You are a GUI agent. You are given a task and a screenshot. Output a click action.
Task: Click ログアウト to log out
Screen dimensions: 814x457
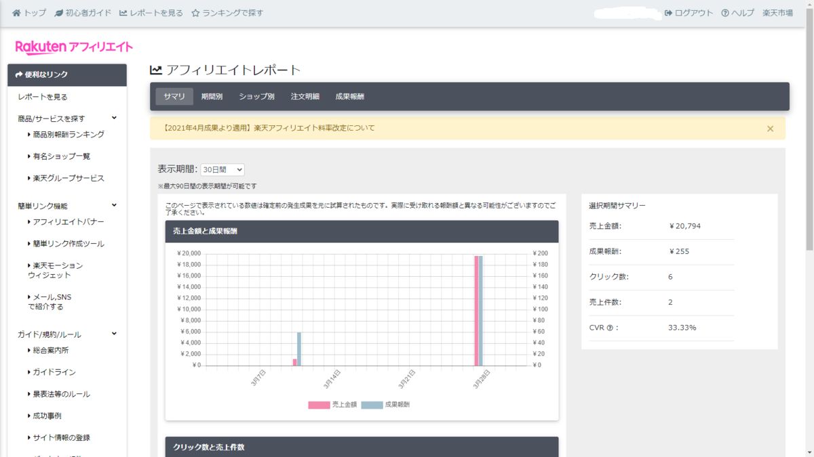click(689, 13)
